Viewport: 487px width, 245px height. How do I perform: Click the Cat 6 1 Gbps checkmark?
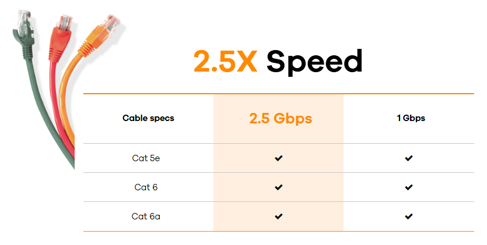[409, 187]
